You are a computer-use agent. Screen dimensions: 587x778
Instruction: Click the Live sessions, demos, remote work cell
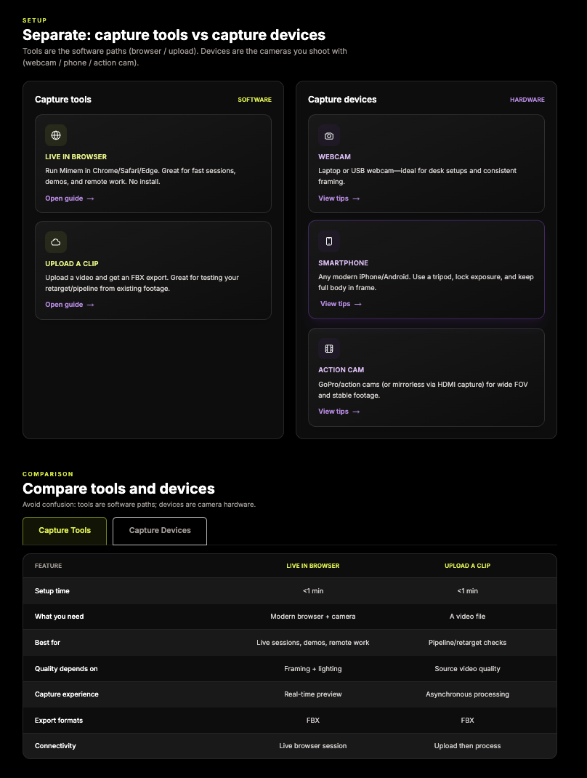pyautogui.click(x=313, y=643)
